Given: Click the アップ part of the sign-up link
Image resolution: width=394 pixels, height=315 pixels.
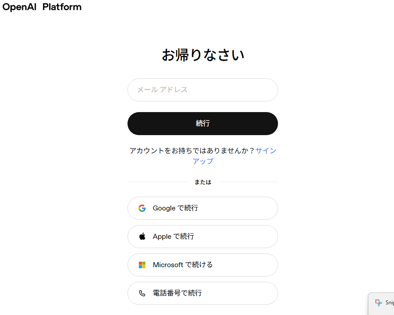Looking at the screenshot, I should click(203, 161).
